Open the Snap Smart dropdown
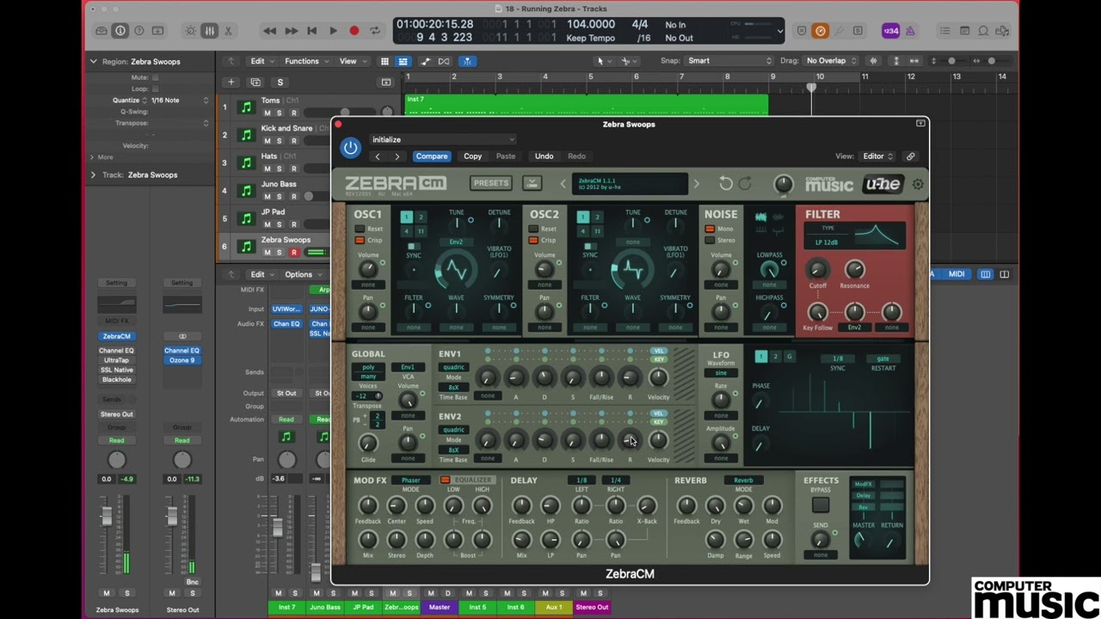 [729, 61]
